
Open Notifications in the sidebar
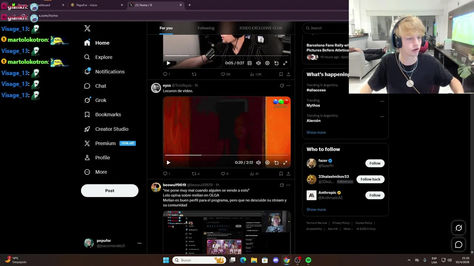(x=104, y=72)
